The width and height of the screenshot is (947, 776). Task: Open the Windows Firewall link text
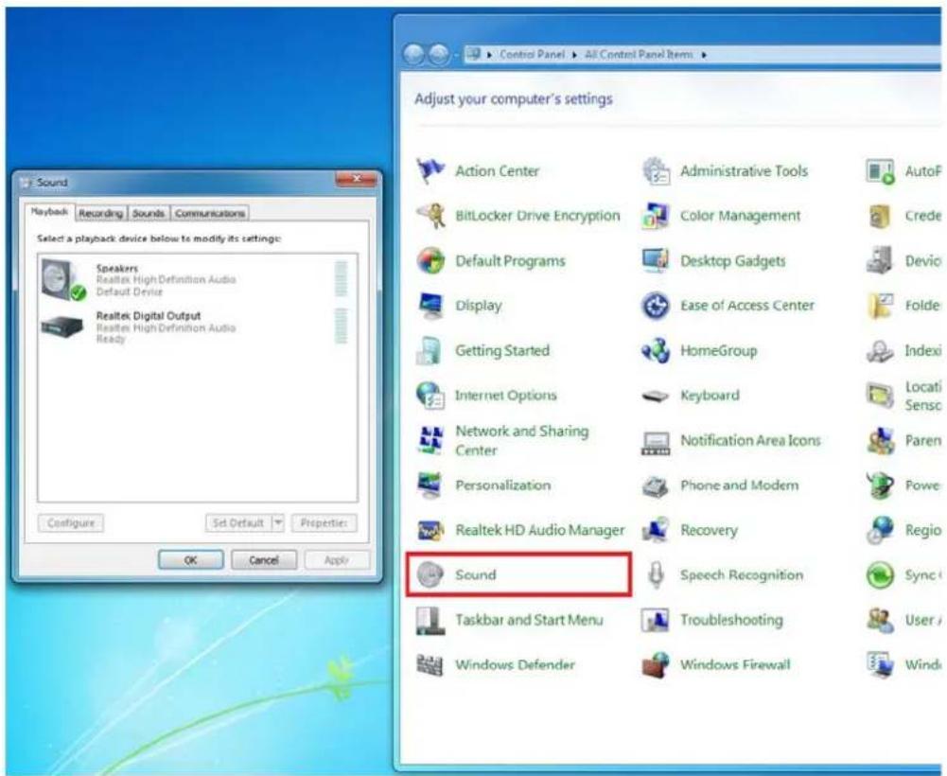(735, 664)
